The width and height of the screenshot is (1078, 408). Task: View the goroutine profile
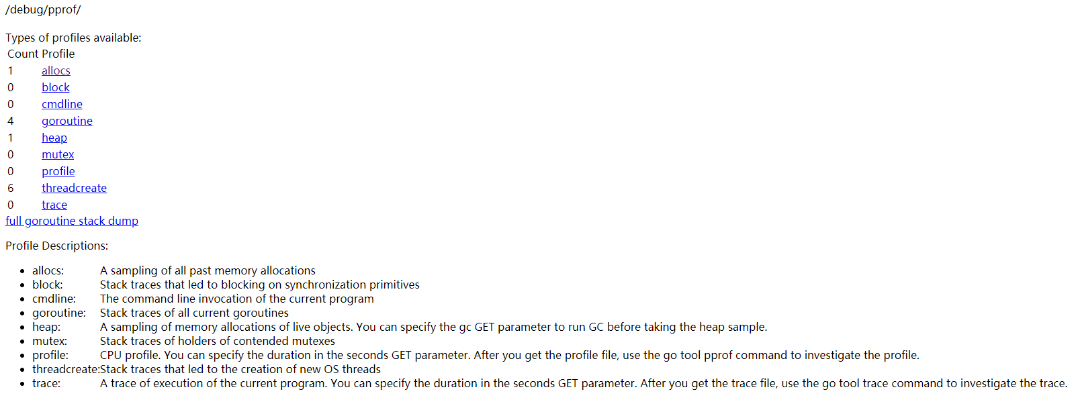tap(67, 121)
